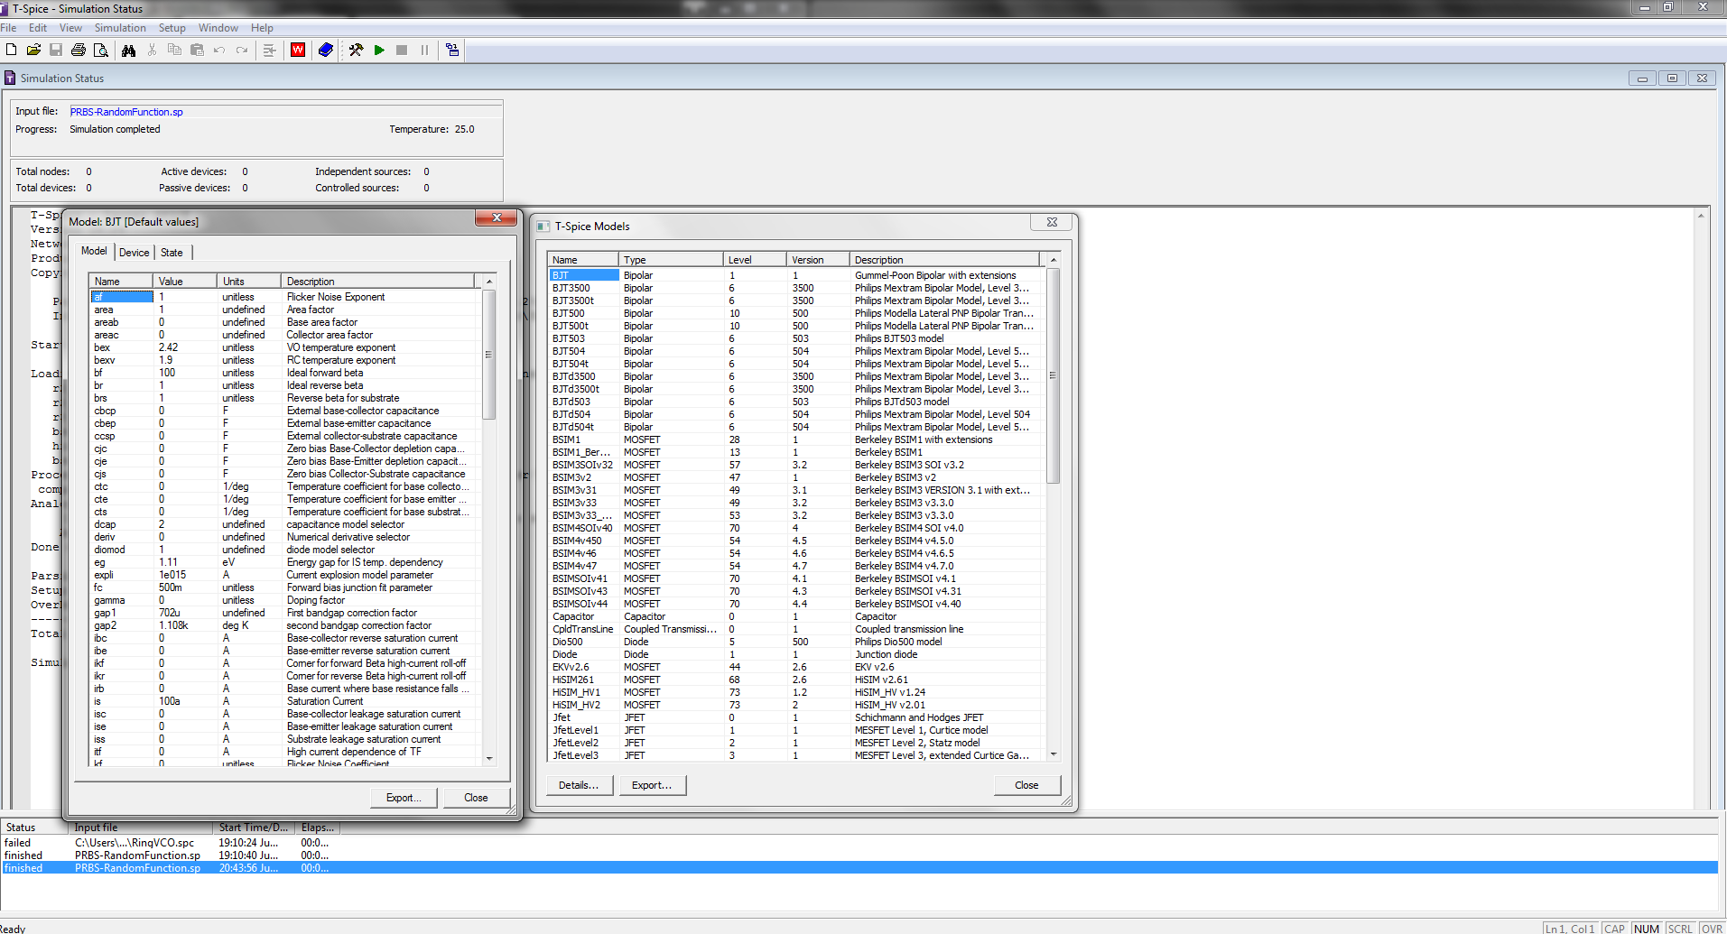Screen dimensions: 1727x934
Task: Launch the red W waveform viewer icon
Action: tap(298, 51)
